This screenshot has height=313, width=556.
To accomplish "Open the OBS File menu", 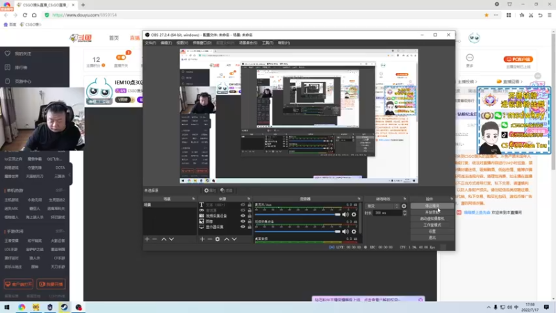I will (150, 42).
